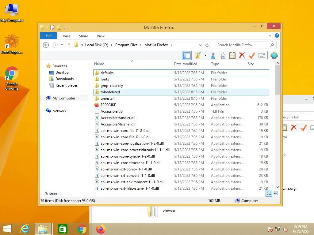The image size is (314, 235).
Task: Sort by the Name column header
Action: pyautogui.click(x=132, y=64)
